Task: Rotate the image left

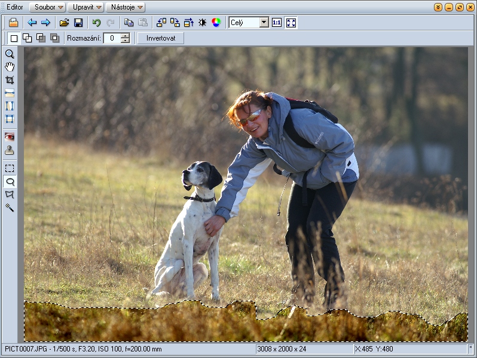Action: click(161, 23)
